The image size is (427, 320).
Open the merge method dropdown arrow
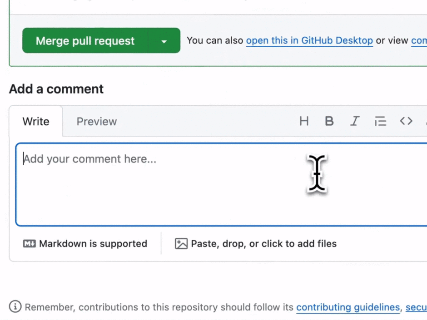click(x=164, y=41)
